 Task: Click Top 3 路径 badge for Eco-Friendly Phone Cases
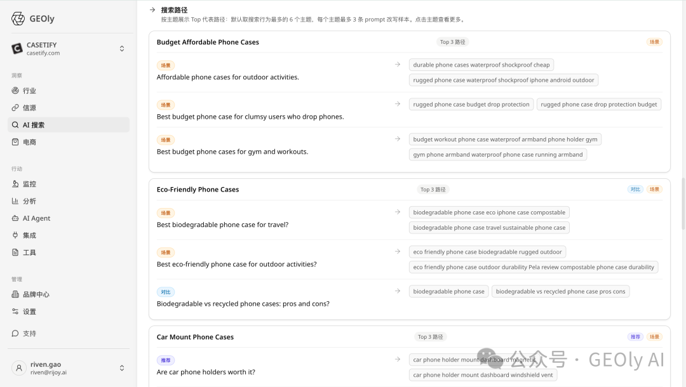pyautogui.click(x=433, y=189)
